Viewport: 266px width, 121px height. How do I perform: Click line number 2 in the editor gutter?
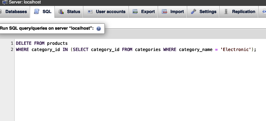[12, 50]
